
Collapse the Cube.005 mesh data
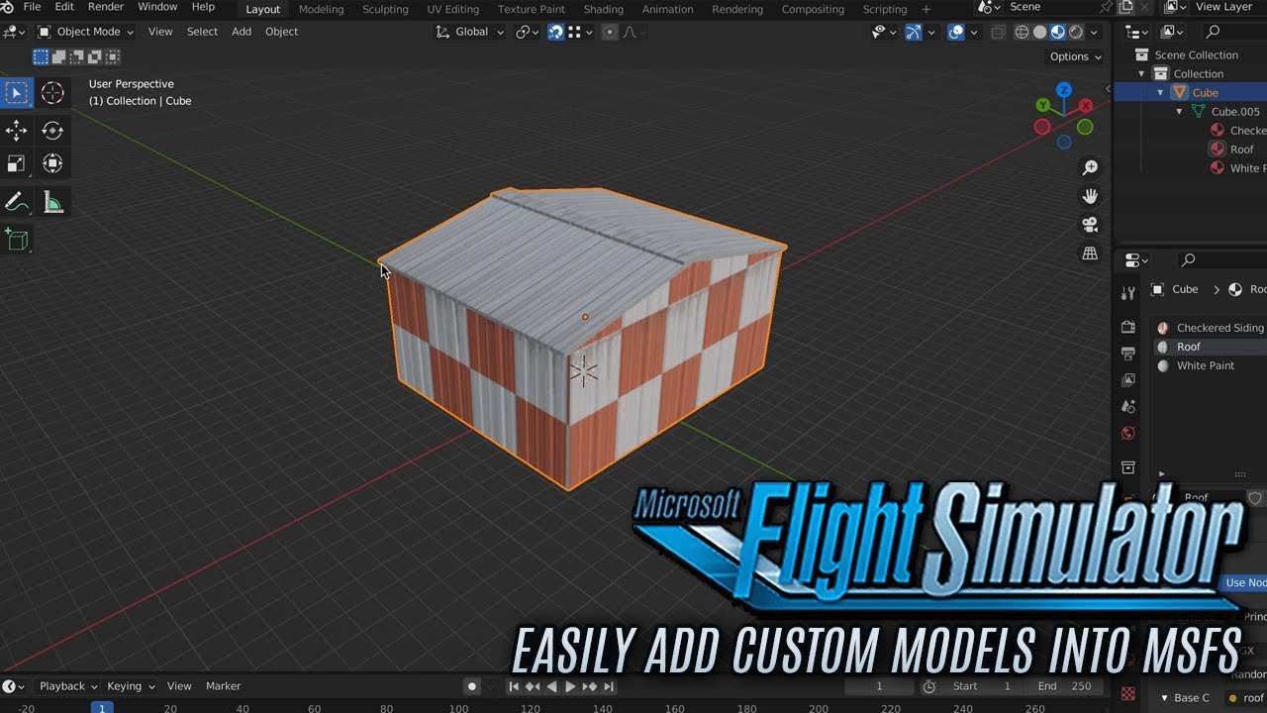[x=1179, y=112]
